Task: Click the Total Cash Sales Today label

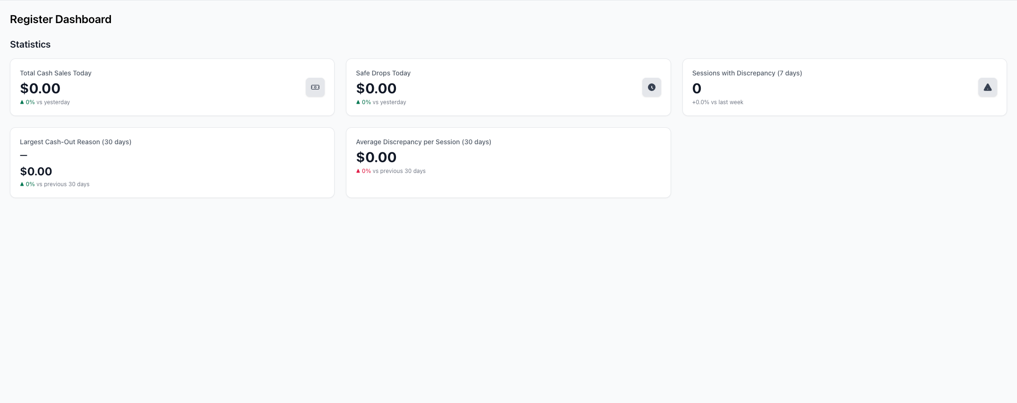Action: coord(56,73)
